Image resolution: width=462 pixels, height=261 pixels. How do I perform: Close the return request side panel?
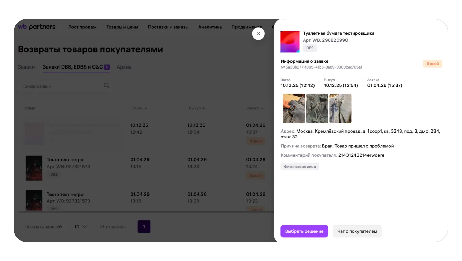[258, 34]
